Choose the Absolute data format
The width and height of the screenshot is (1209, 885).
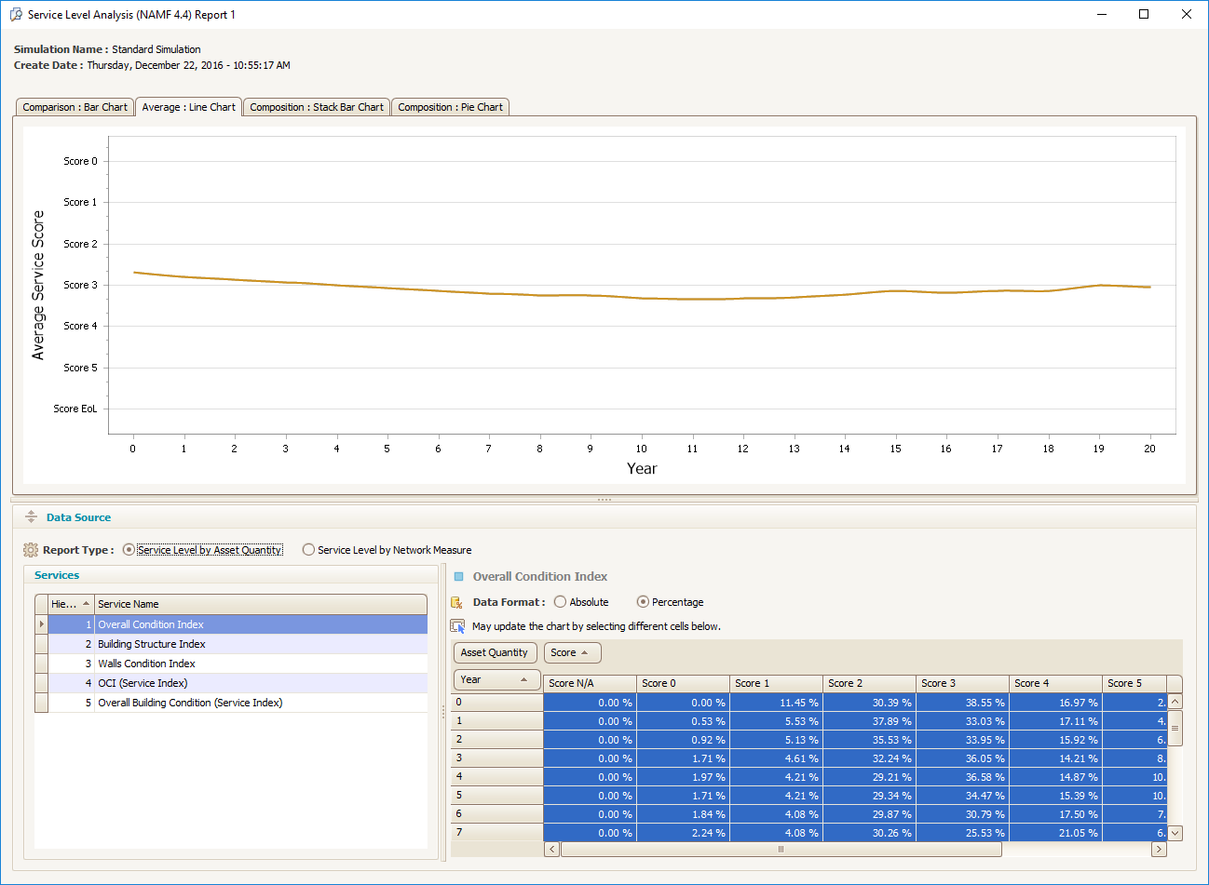pyautogui.click(x=560, y=602)
